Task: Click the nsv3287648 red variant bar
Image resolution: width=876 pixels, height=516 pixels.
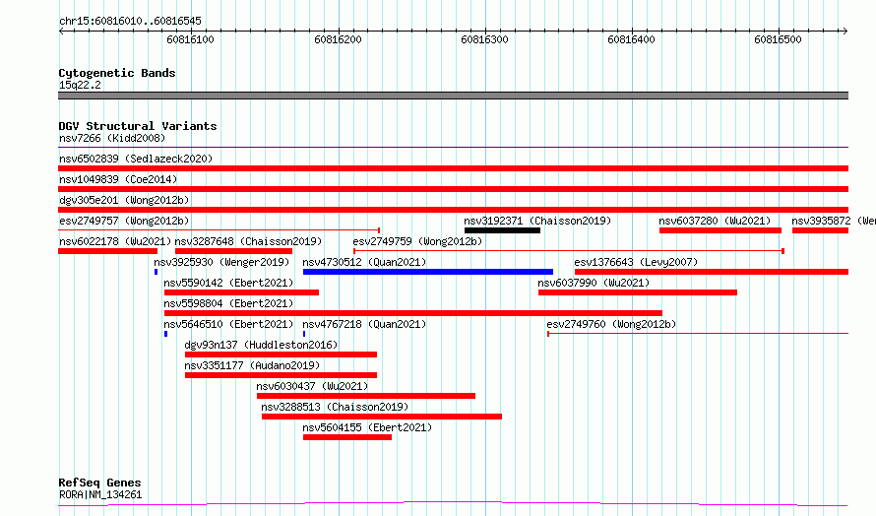Action: (x=233, y=251)
